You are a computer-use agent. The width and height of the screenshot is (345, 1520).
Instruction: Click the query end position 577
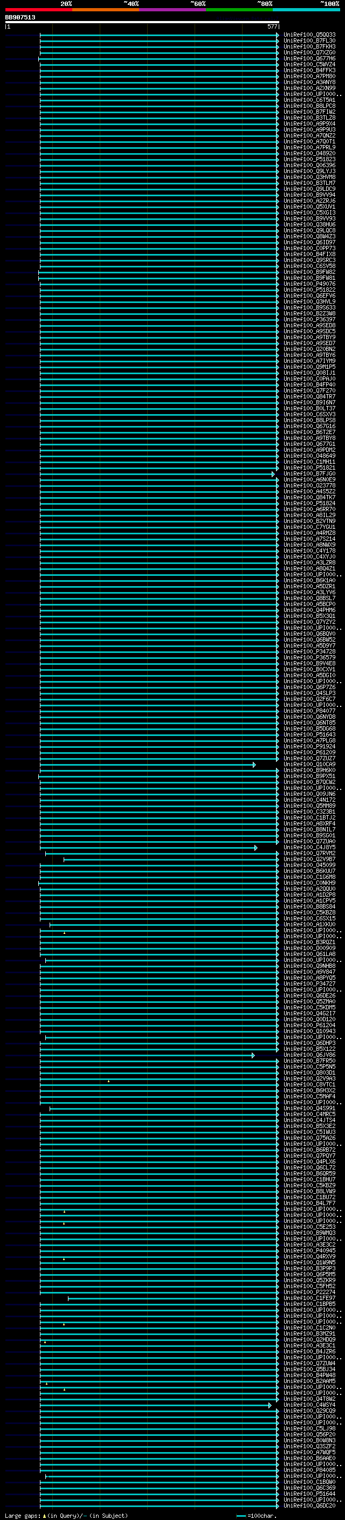272,26
